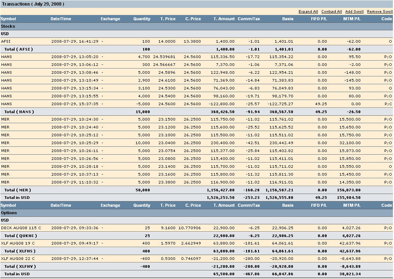Image resolution: width=394 pixels, height=279 pixels.
Task: Click the 49.25 FIFO P/L in HANS sale row
Action: pyautogui.click(x=321, y=104)
